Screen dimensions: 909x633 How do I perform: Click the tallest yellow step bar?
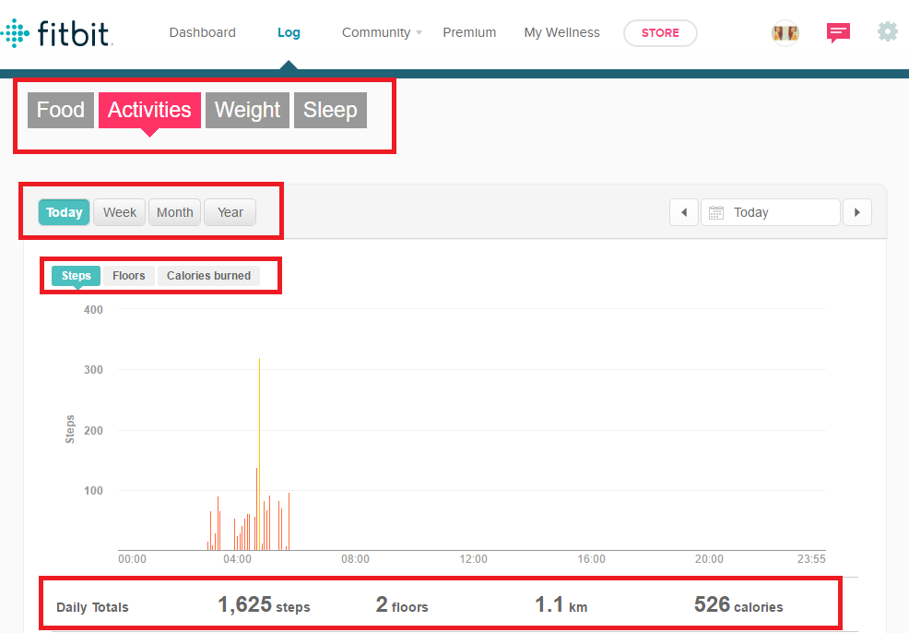point(259,454)
